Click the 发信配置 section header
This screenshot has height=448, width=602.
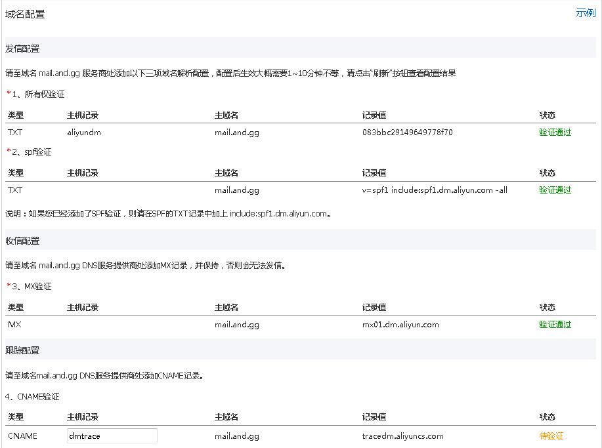pos(22,49)
